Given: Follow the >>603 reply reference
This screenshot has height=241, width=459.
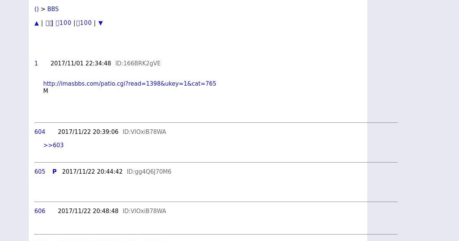Looking at the screenshot, I should (x=54, y=145).
